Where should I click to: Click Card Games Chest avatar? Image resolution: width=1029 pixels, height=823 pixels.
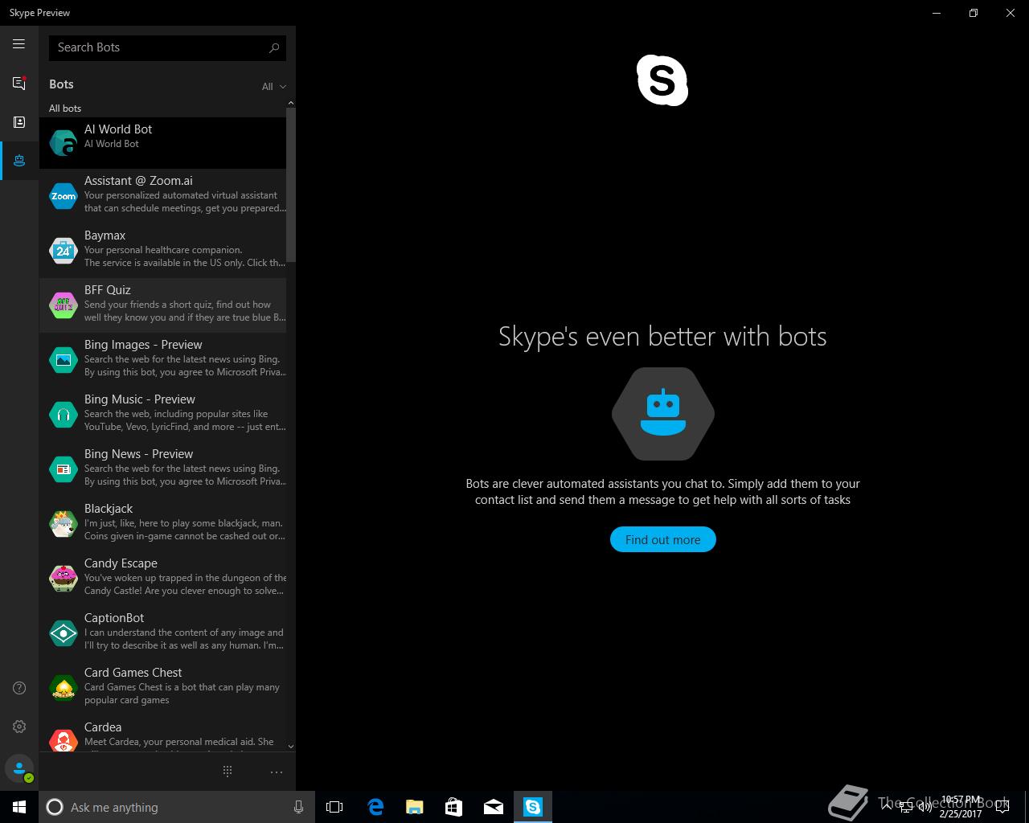64,687
